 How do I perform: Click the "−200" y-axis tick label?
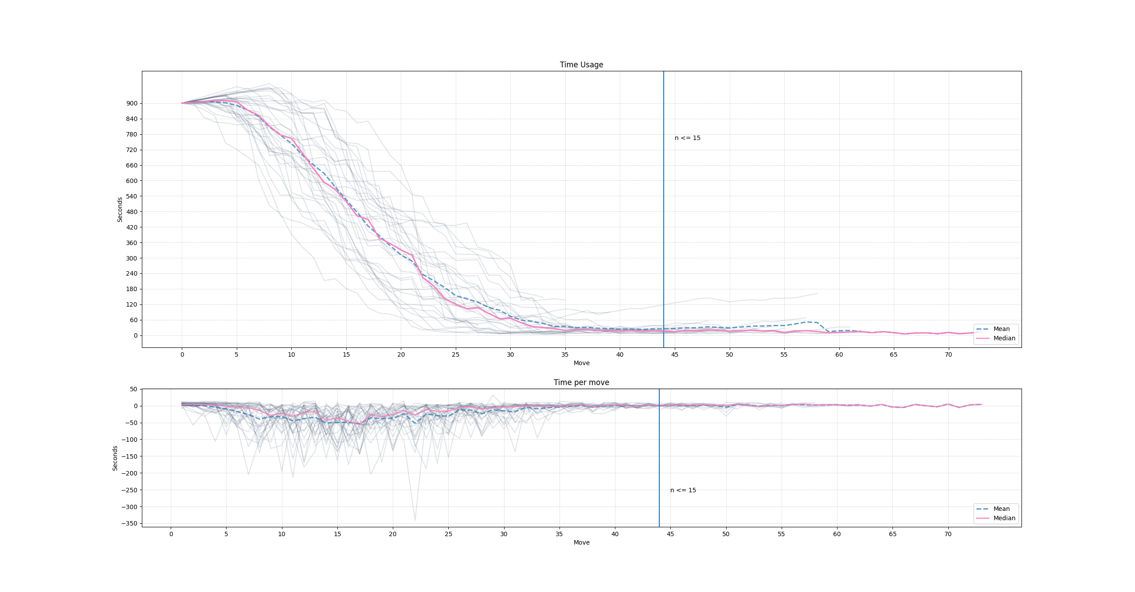(129, 473)
